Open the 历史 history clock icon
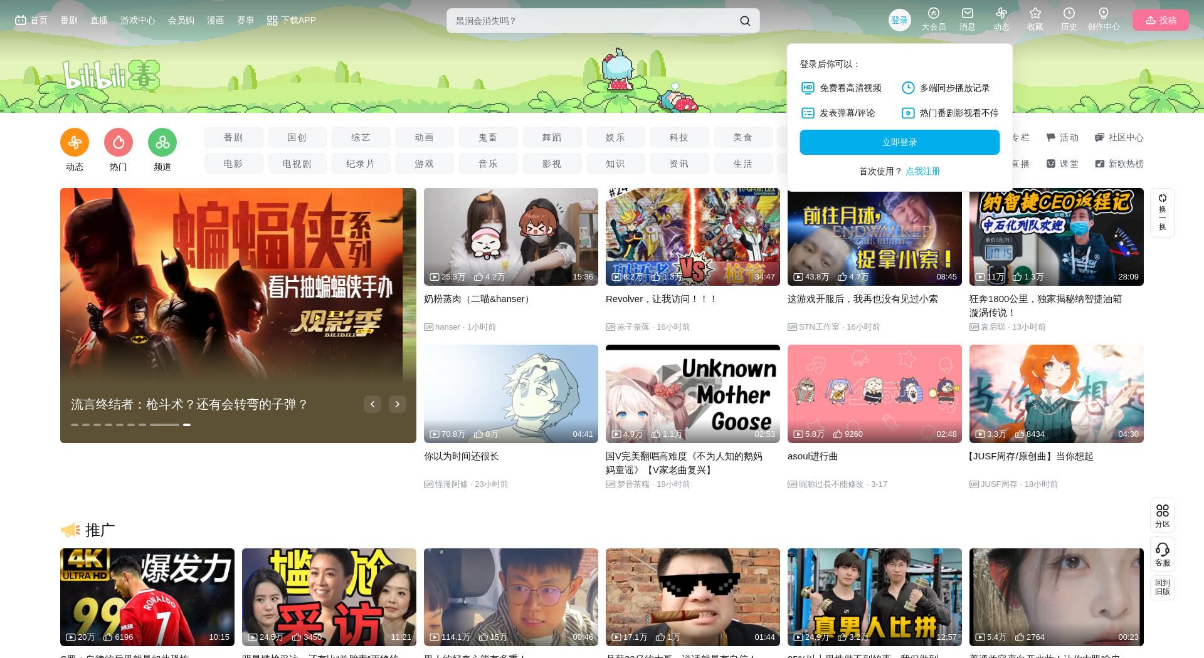1204x658 pixels. coord(1069,13)
